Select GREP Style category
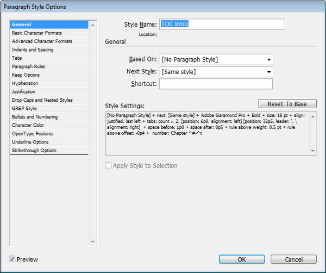 pos(49,108)
